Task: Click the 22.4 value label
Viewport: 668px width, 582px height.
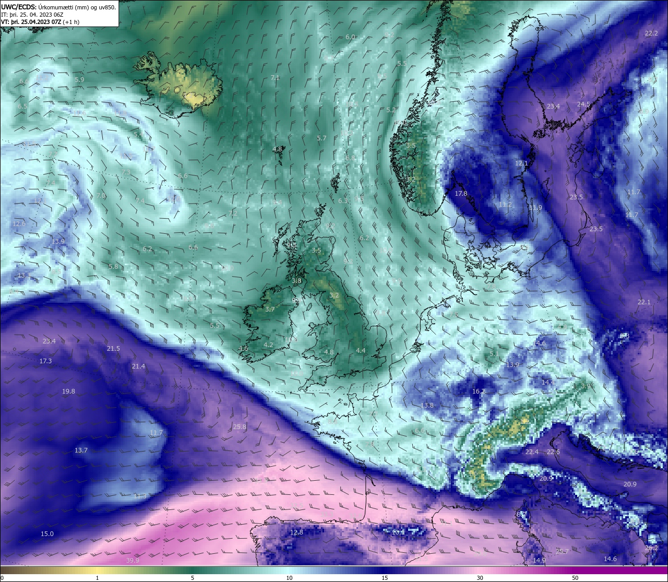Action: coord(532,452)
